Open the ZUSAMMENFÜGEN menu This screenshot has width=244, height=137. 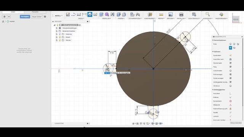coord(135,19)
